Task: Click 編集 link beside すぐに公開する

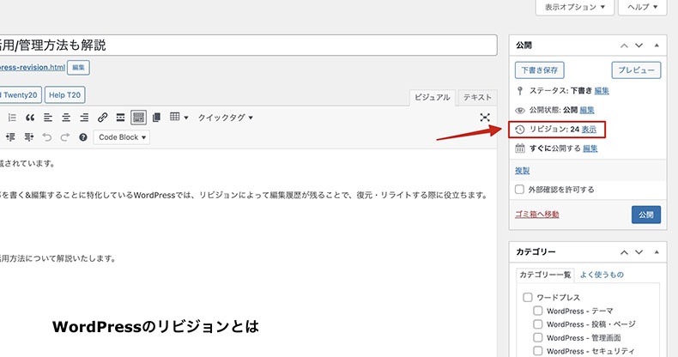Action: pos(590,148)
